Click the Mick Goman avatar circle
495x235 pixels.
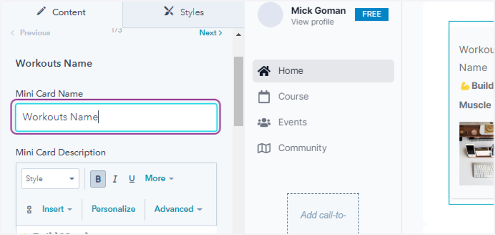point(271,14)
